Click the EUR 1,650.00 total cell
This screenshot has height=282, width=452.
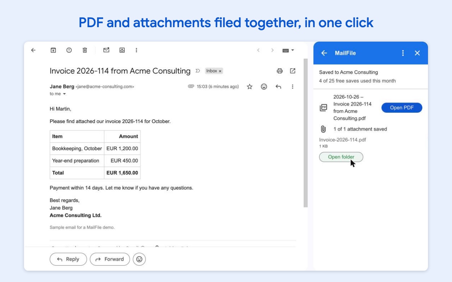122,173
